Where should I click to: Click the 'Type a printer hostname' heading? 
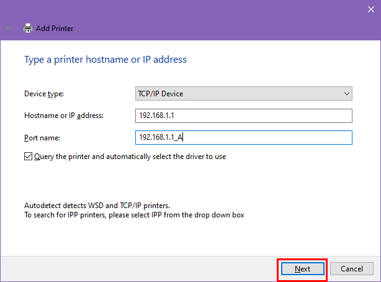click(x=105, y=60)
